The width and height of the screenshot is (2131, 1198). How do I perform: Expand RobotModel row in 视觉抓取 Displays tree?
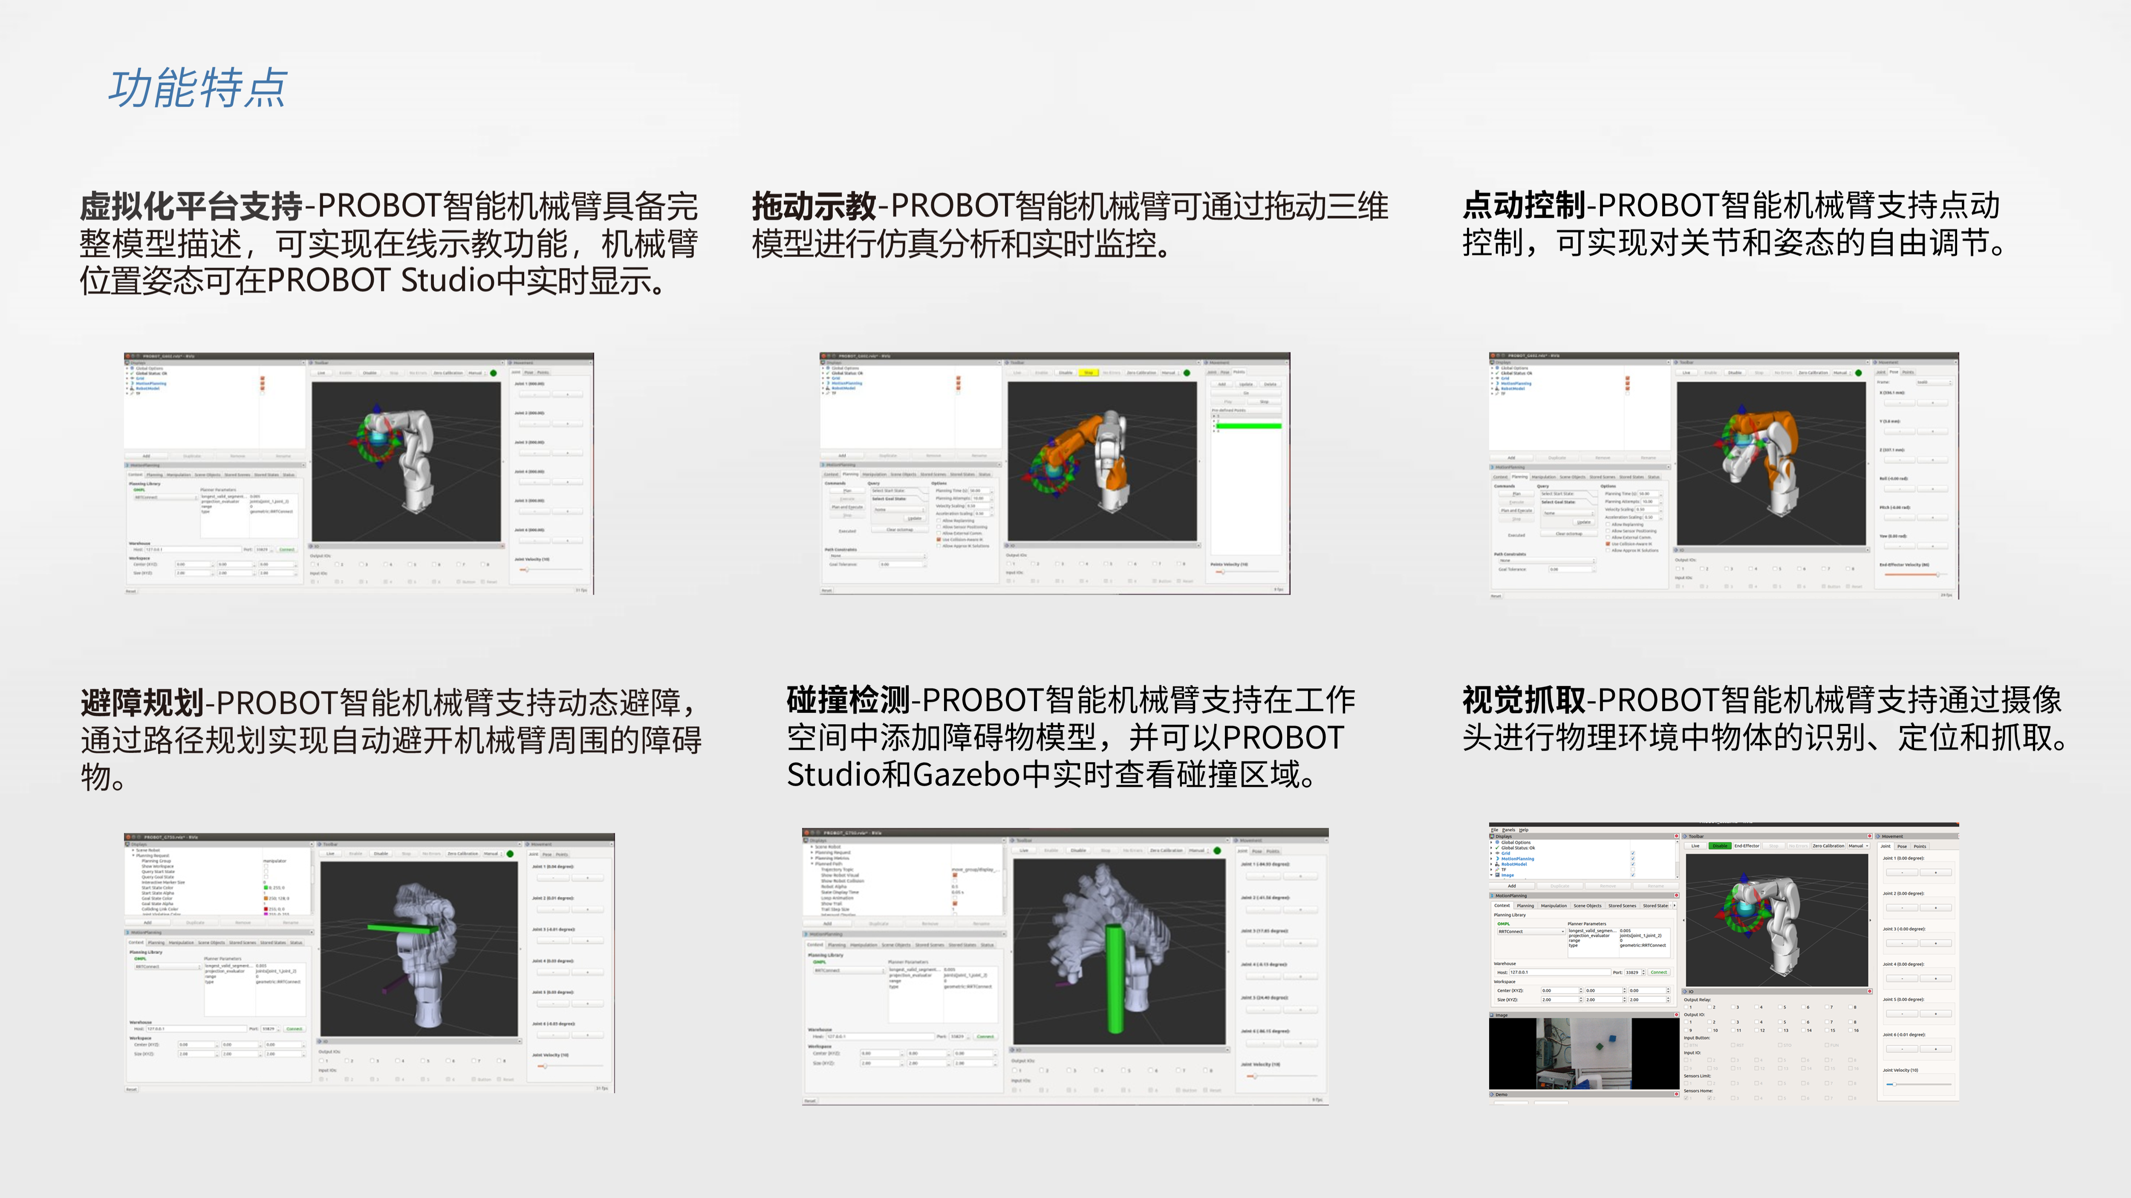[1492, 864]
